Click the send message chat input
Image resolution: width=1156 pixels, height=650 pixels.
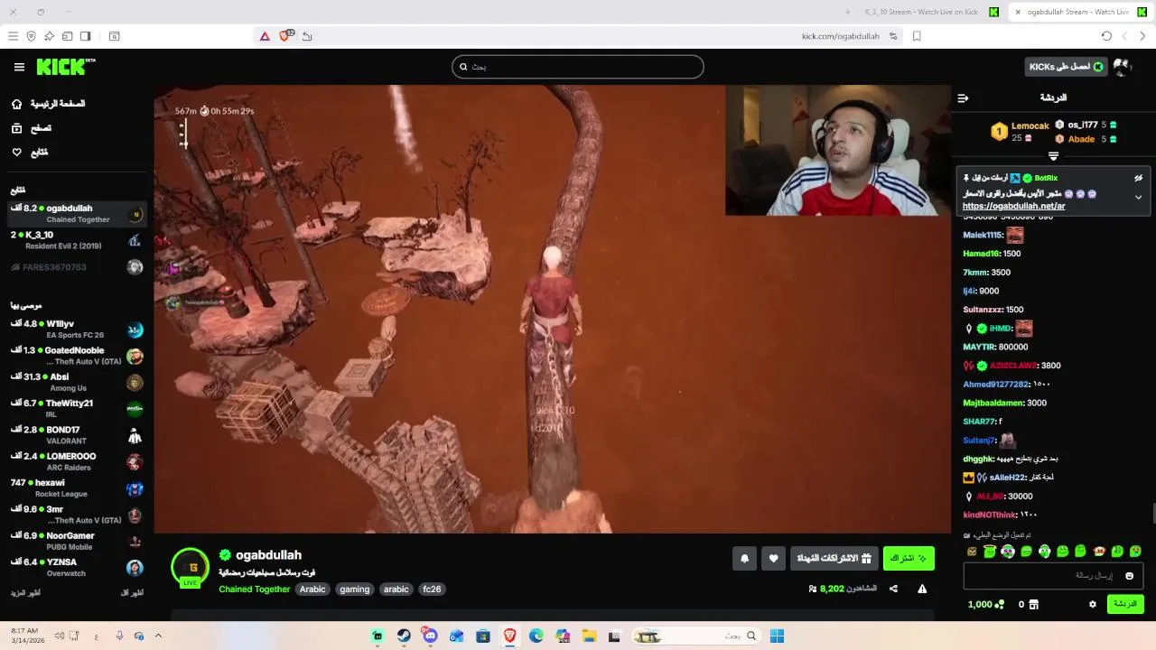(x=1054, y=576)
